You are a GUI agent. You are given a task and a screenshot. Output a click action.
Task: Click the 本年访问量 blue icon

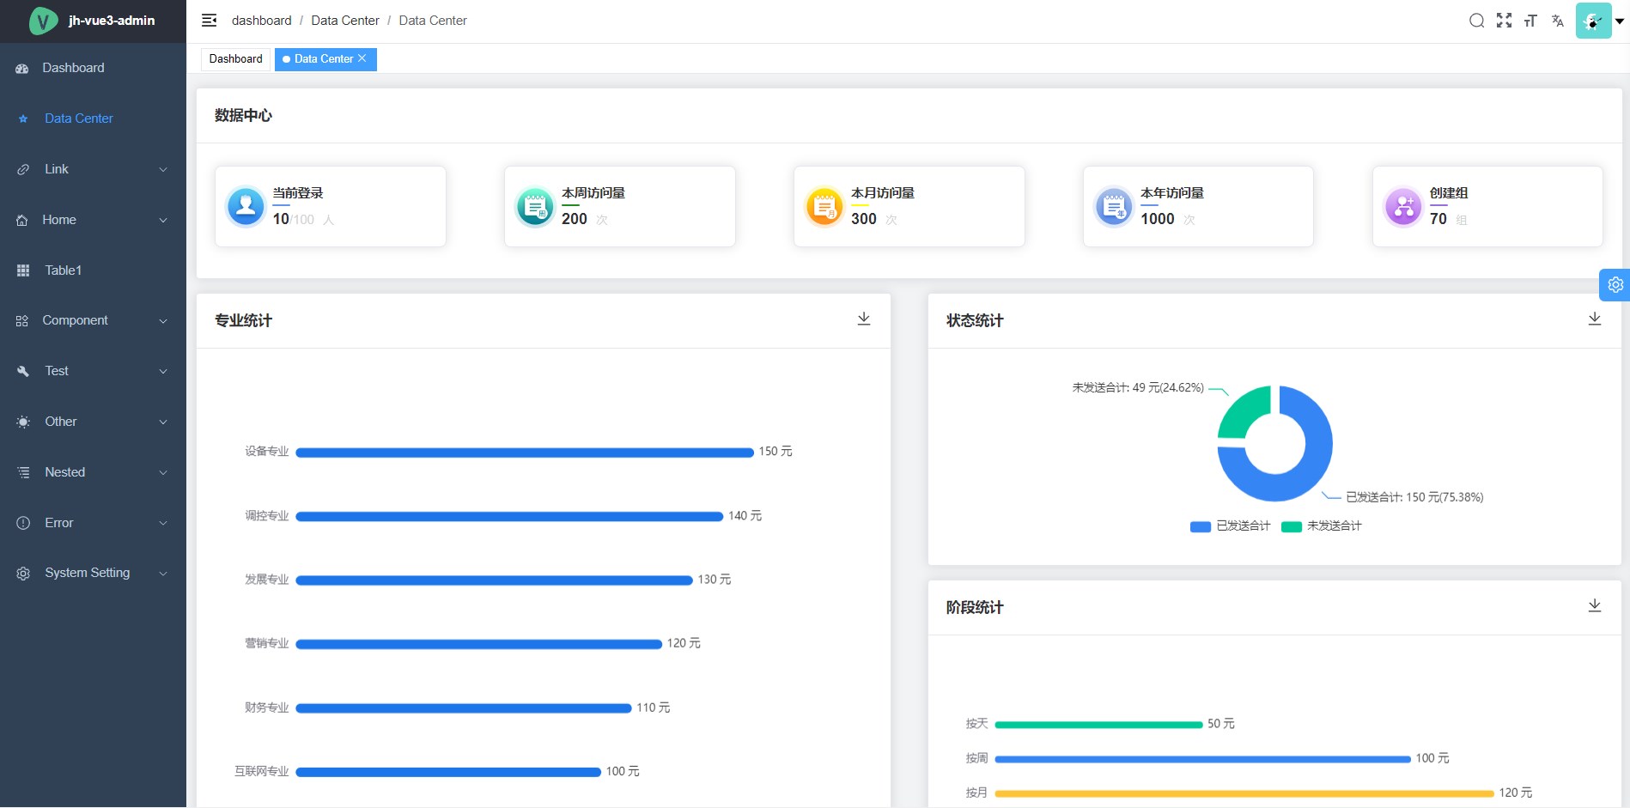(x=1114, y=206)
